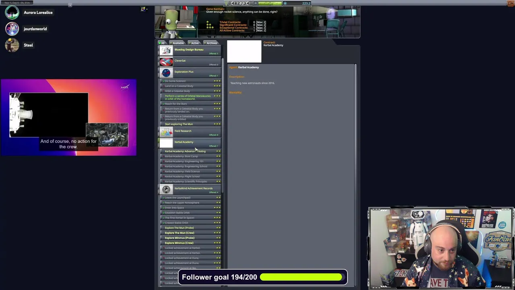This screenshot has width=515, height=290.
Task: Click the Field Research flasks logo
Action: click(x=166, y=132)
